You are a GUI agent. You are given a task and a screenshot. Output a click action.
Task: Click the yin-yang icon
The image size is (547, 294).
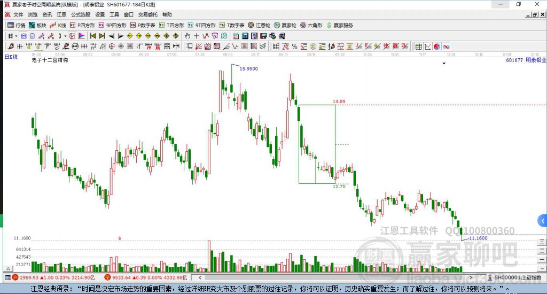pyautogui.click(x=437, y=47)
